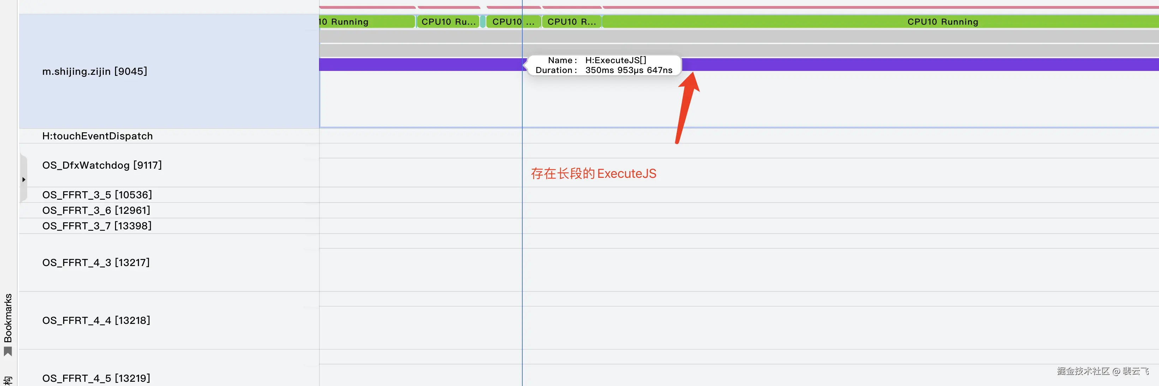Select the OS_FFRT_3_5 [10536] thread
1159x386 pixels.
[97, 195]
